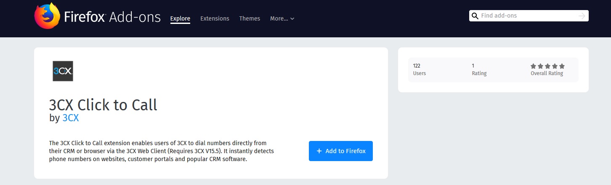Click the fifth rating star
The height and width of the screenshot is (185, 611).
(x=562, y=66)
